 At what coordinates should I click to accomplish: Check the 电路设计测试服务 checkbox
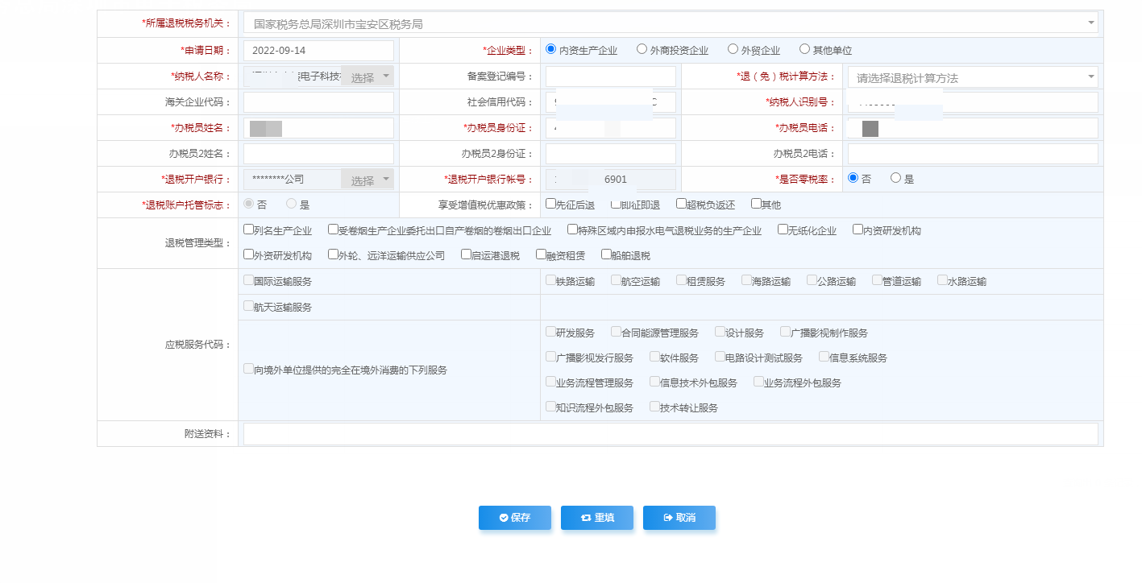click(720, 357)
